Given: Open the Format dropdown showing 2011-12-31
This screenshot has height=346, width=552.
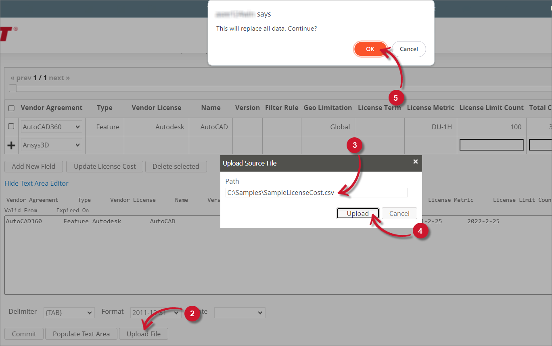Looking at the screenshot, I should (155, 313).
